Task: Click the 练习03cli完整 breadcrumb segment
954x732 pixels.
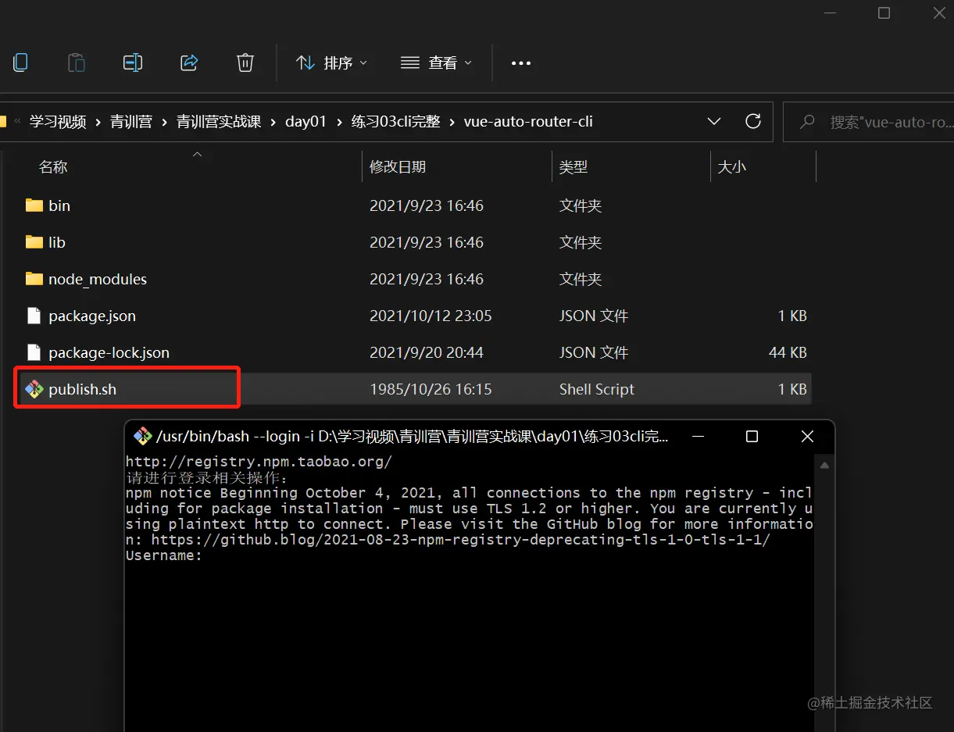Action: (396, 121)
